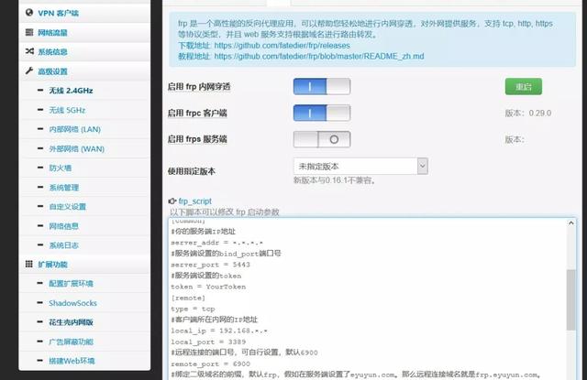This screenshot has height=380, width=587.
Task: Click the VPN 客户端 globe icon
Action: coord(30,14)
